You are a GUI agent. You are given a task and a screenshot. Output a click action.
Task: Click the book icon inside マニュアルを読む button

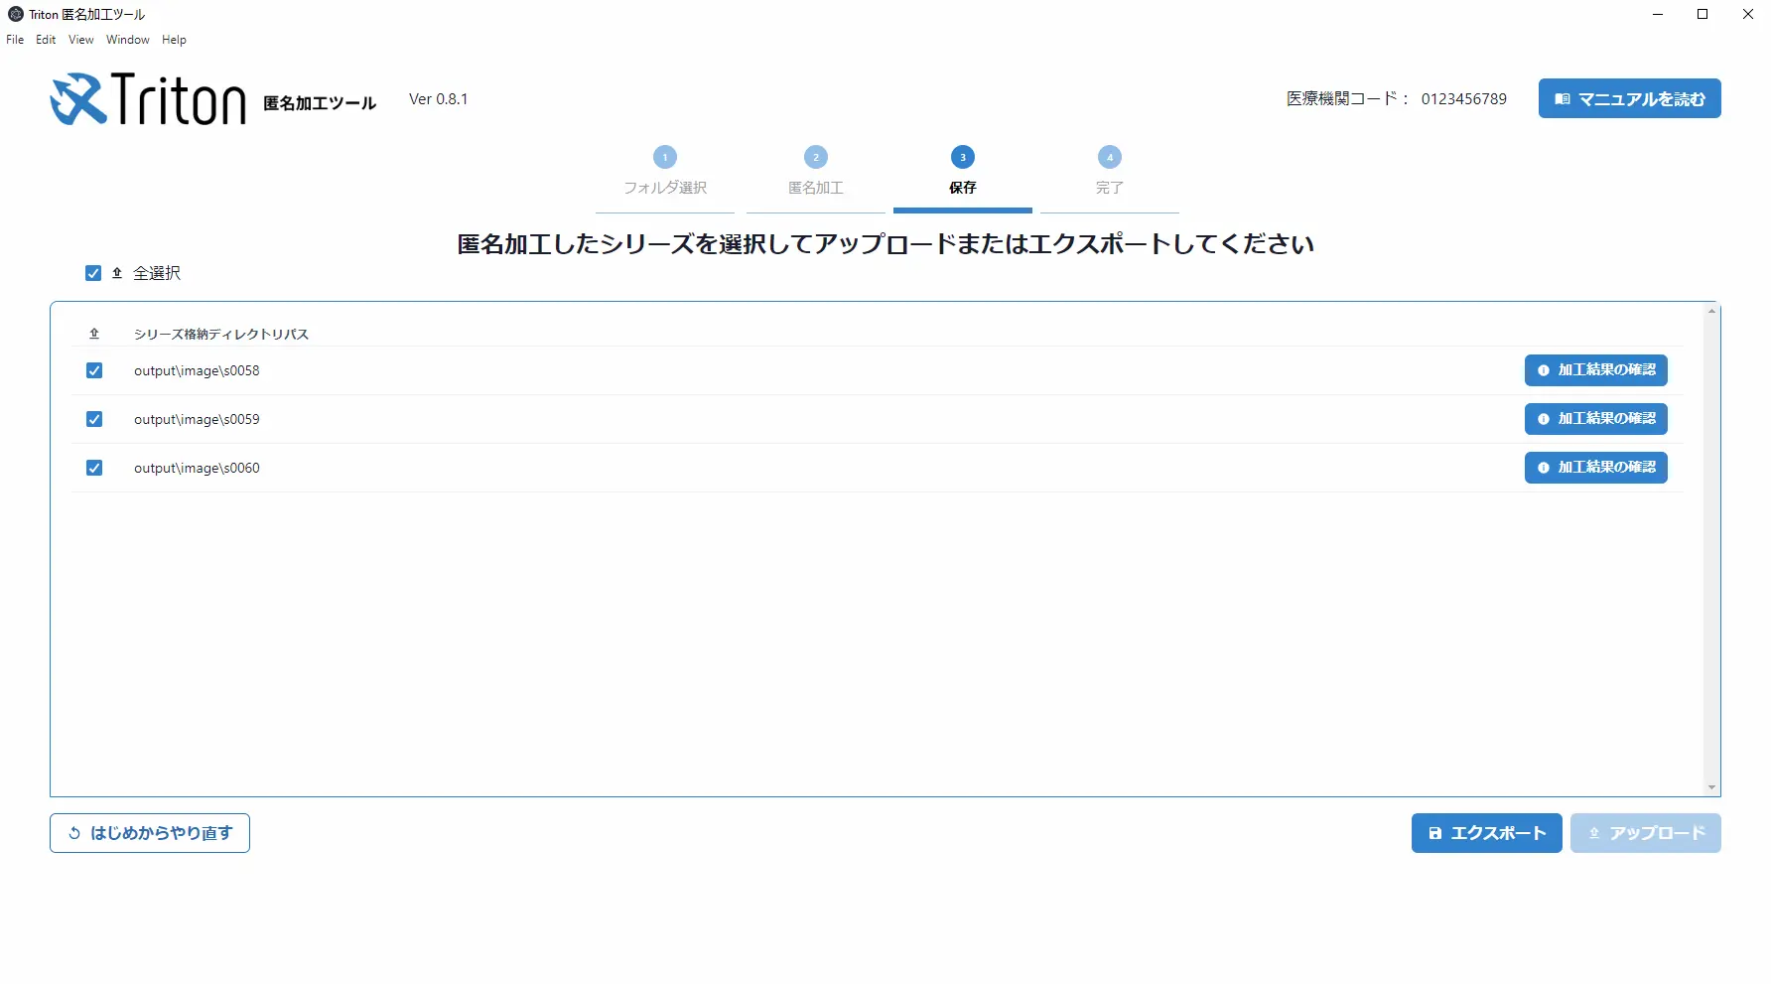coord(1561,98)
